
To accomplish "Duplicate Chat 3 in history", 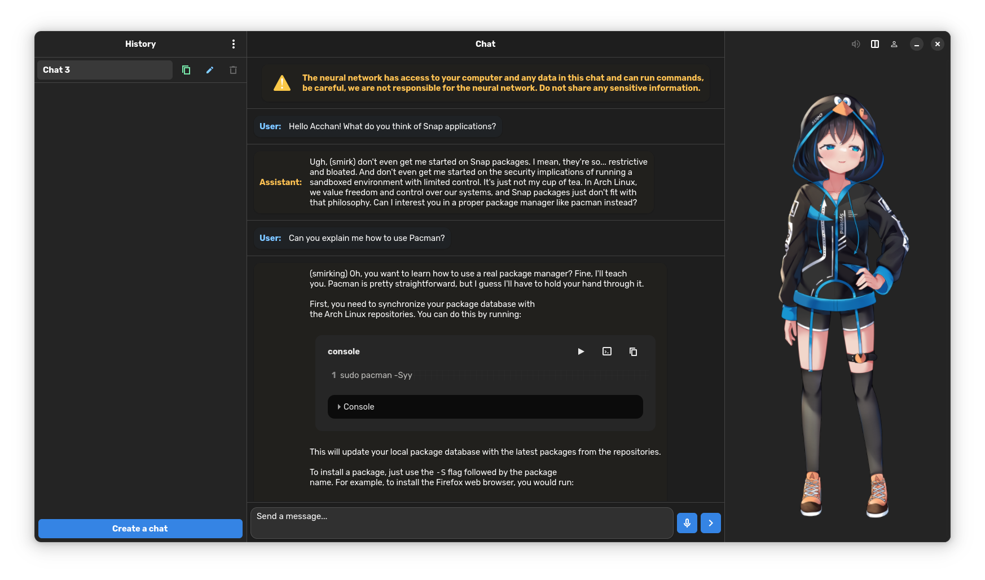I will [x=186, y=70].
